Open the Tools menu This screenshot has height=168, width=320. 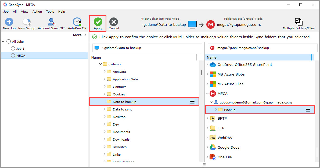(50, 12)
